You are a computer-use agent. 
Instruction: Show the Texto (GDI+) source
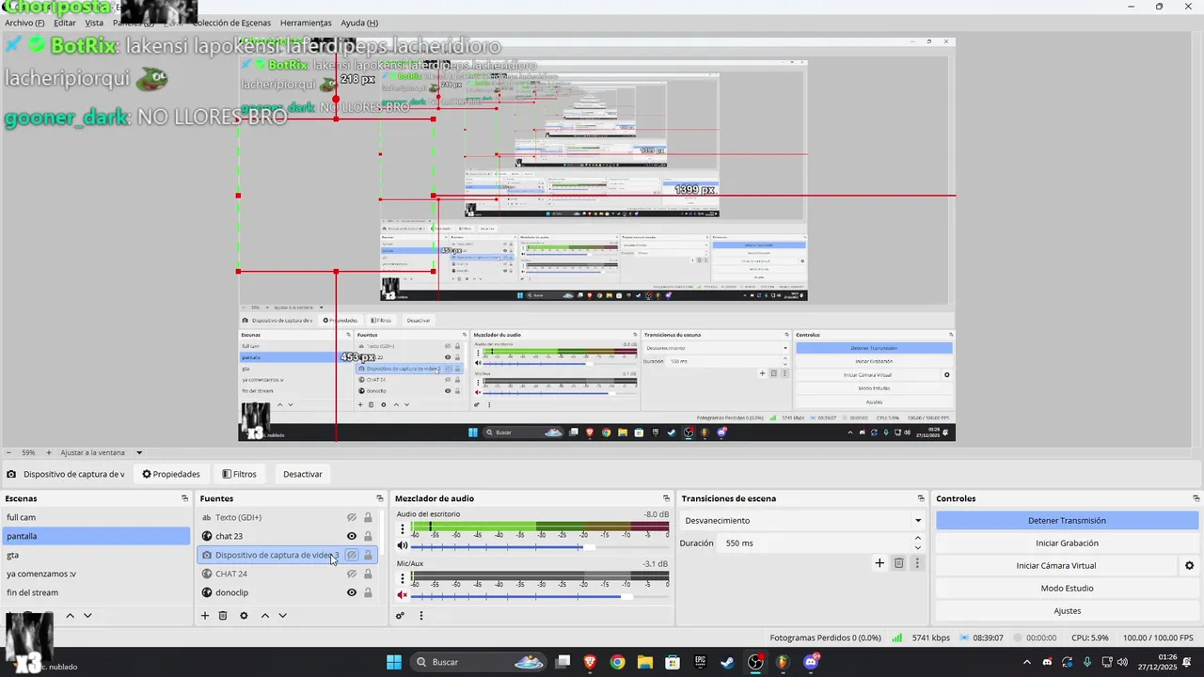[352, 517]
